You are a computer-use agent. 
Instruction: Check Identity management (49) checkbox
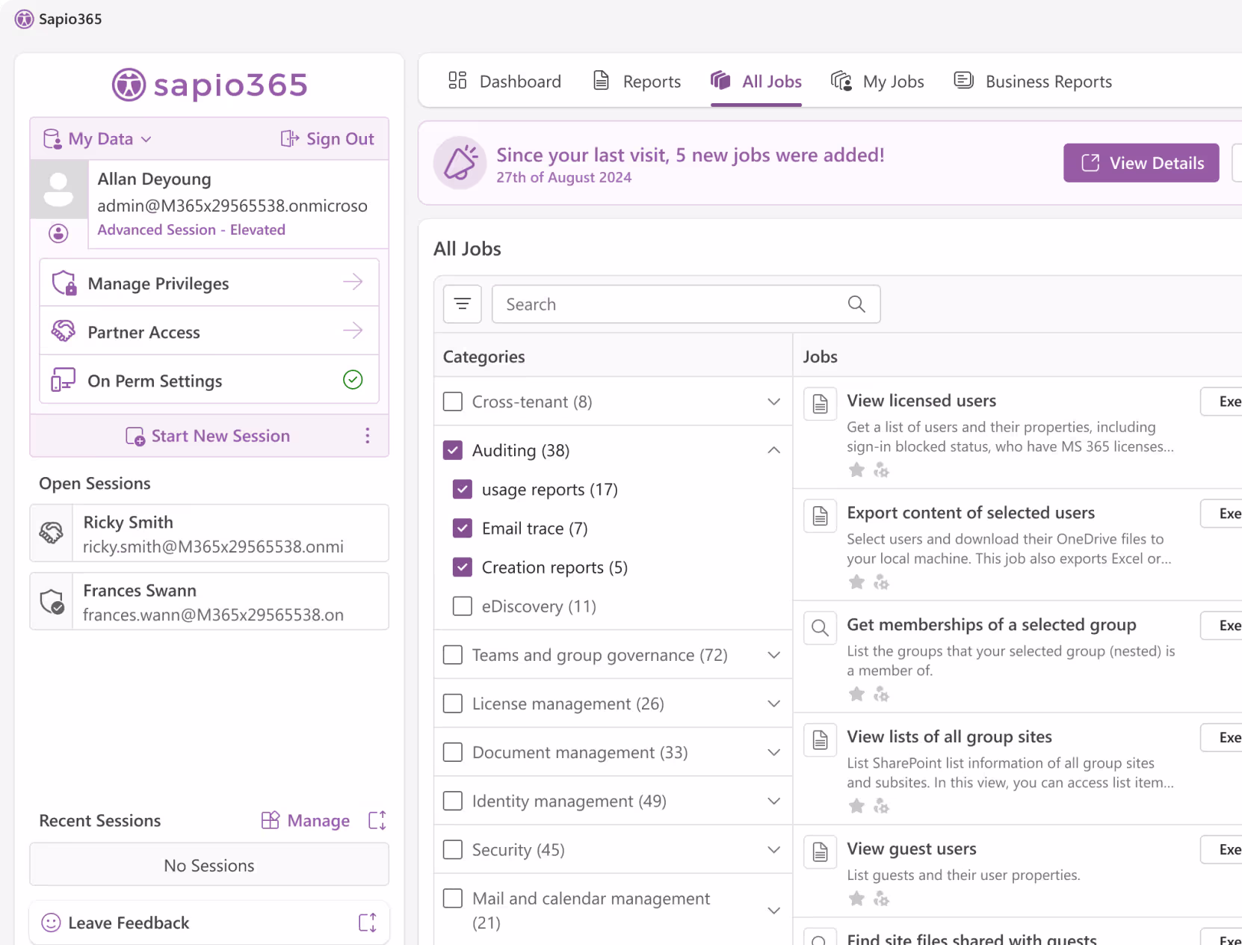[453, 801]
